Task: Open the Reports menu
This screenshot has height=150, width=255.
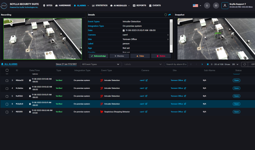Action: click(139, 6)
